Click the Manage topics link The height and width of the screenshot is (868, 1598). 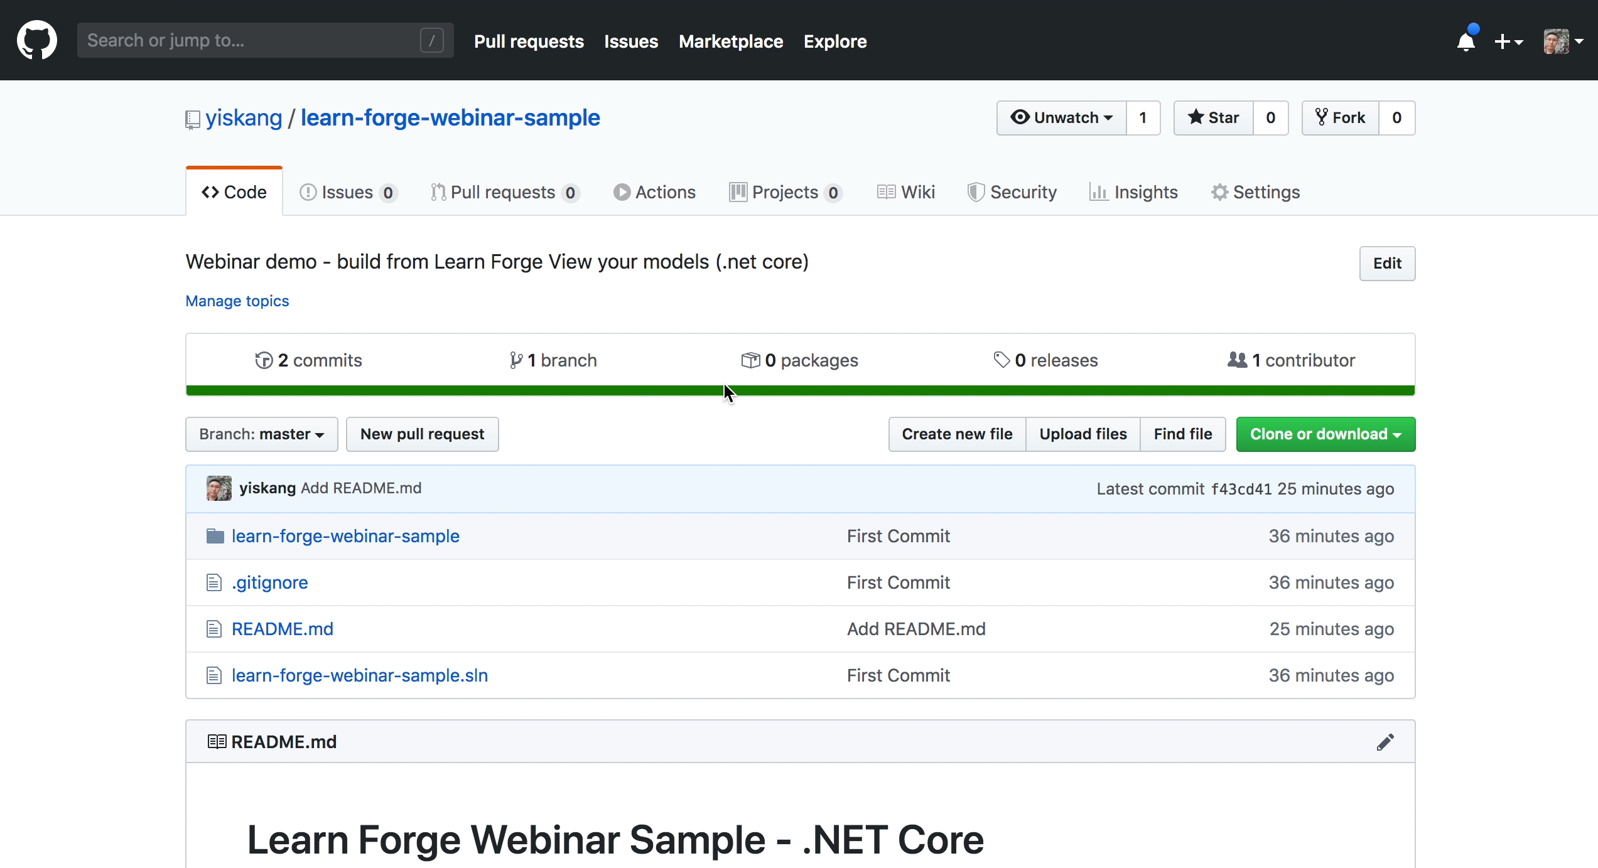pos(237,301)
